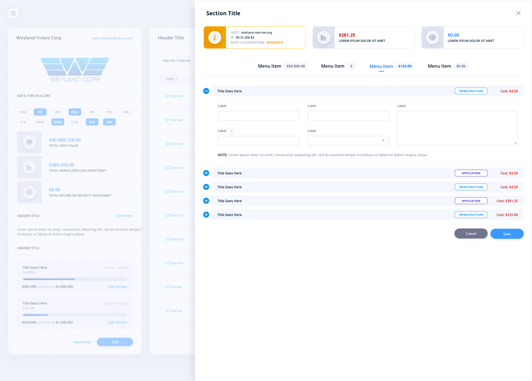Image resolution: width=532 pixels, height=381 pixels.
Task: Click the orange info icon on host card
Action: [x=214, y=37]
